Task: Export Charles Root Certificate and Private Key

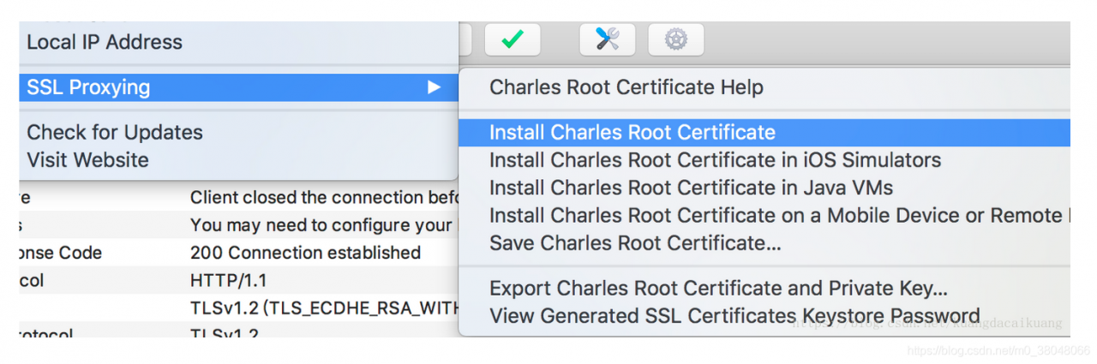Action: click(764, 289)
